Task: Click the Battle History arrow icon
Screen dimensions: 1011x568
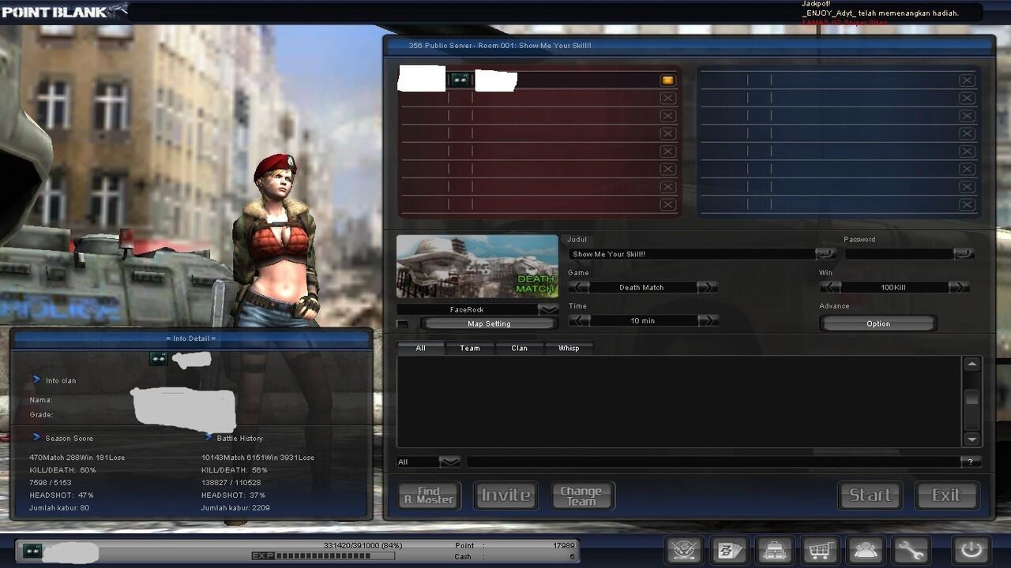Action: 209,437
